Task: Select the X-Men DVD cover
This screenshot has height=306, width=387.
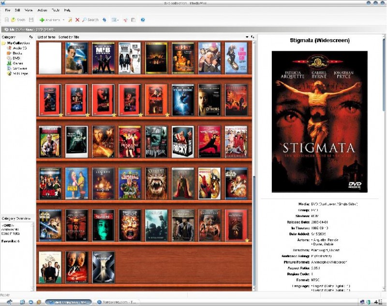Action: tap(103, 267)
